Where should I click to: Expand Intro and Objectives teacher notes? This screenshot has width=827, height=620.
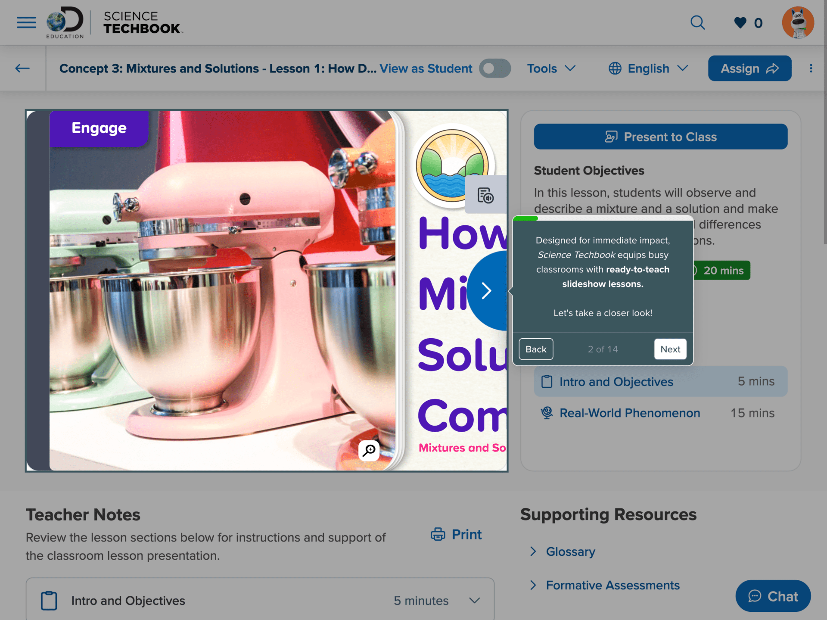click(x=474, y=601)
